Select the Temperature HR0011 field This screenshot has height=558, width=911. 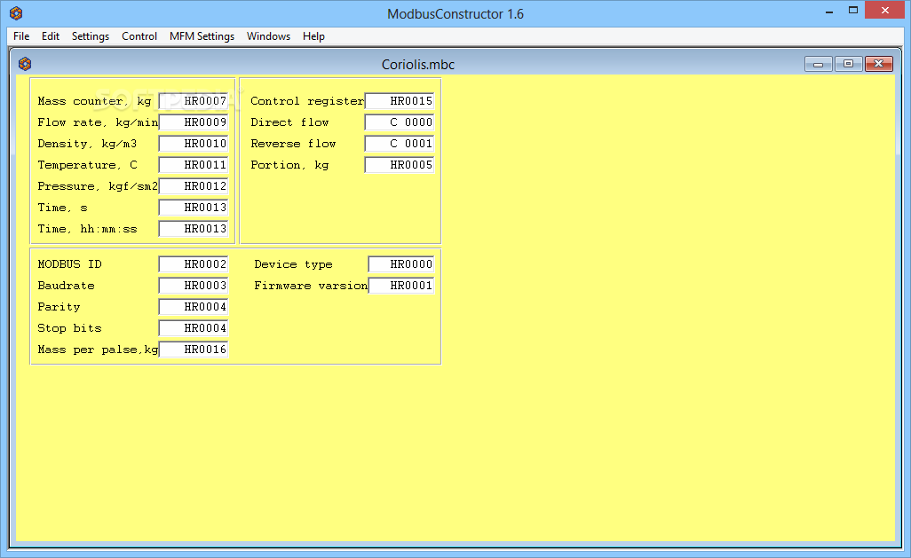coord(194,165)
